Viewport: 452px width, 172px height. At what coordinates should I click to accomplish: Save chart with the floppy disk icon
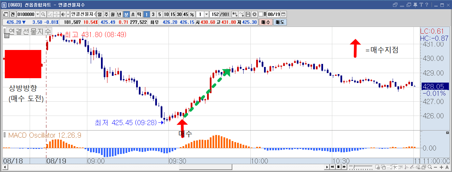pyautogui.click(x=248, y=14)
